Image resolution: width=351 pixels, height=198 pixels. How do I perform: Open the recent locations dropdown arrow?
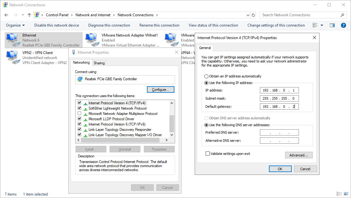coord(23,15)
